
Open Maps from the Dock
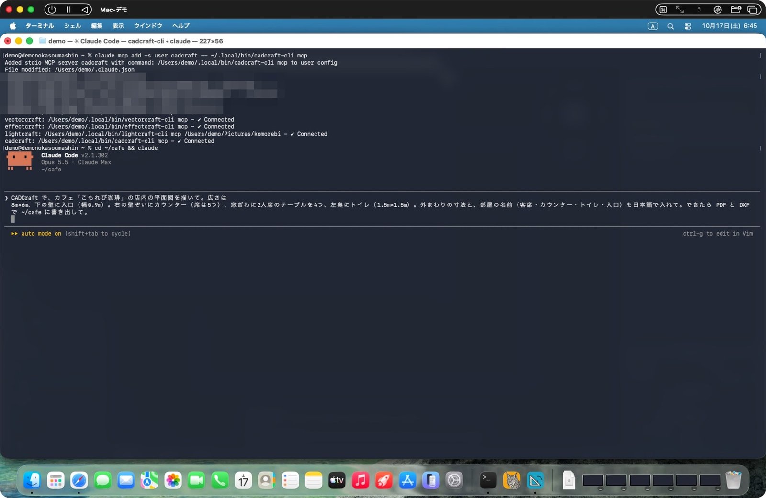pos(149,480)
